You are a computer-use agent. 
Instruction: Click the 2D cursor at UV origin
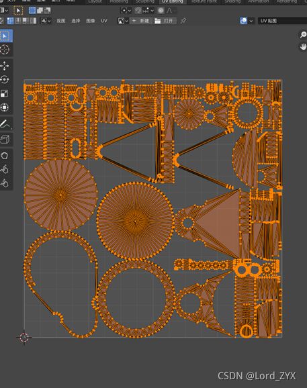click(24, 337)
